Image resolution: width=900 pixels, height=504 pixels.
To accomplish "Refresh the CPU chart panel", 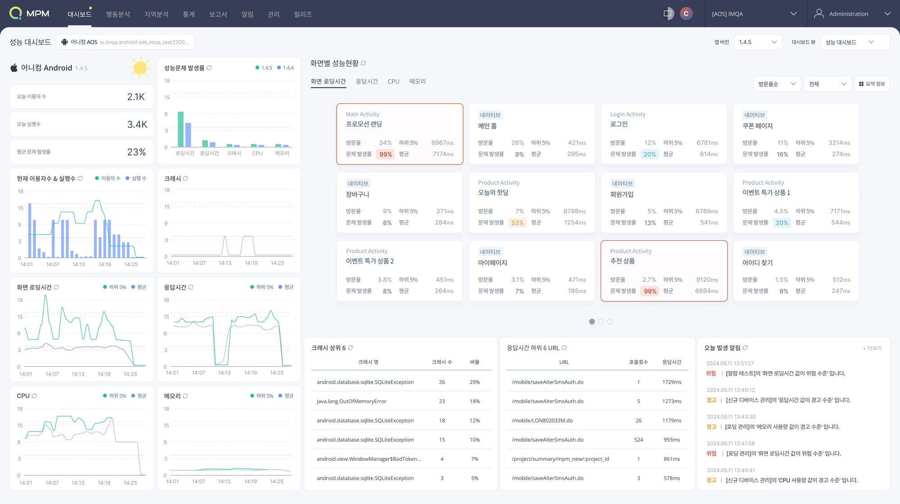I will [34, 396].
